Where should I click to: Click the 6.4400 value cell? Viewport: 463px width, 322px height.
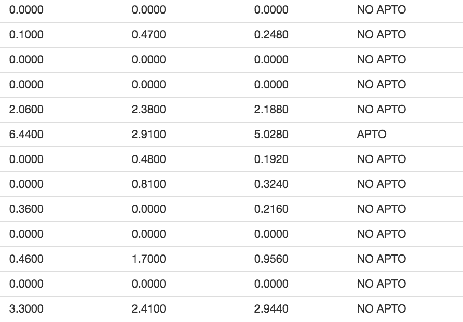tap(26, 135)
